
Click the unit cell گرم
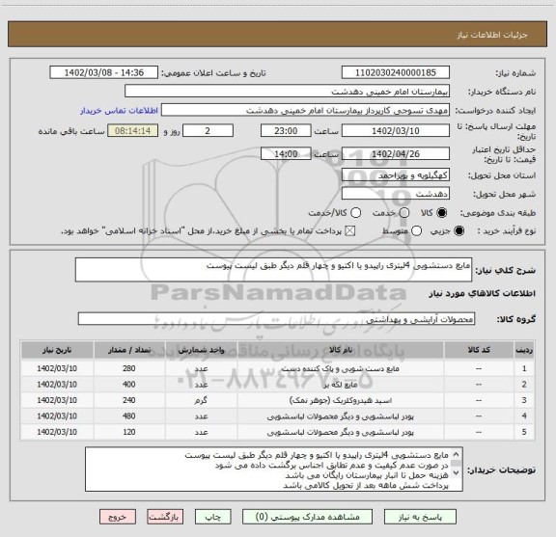coord(201,400)
